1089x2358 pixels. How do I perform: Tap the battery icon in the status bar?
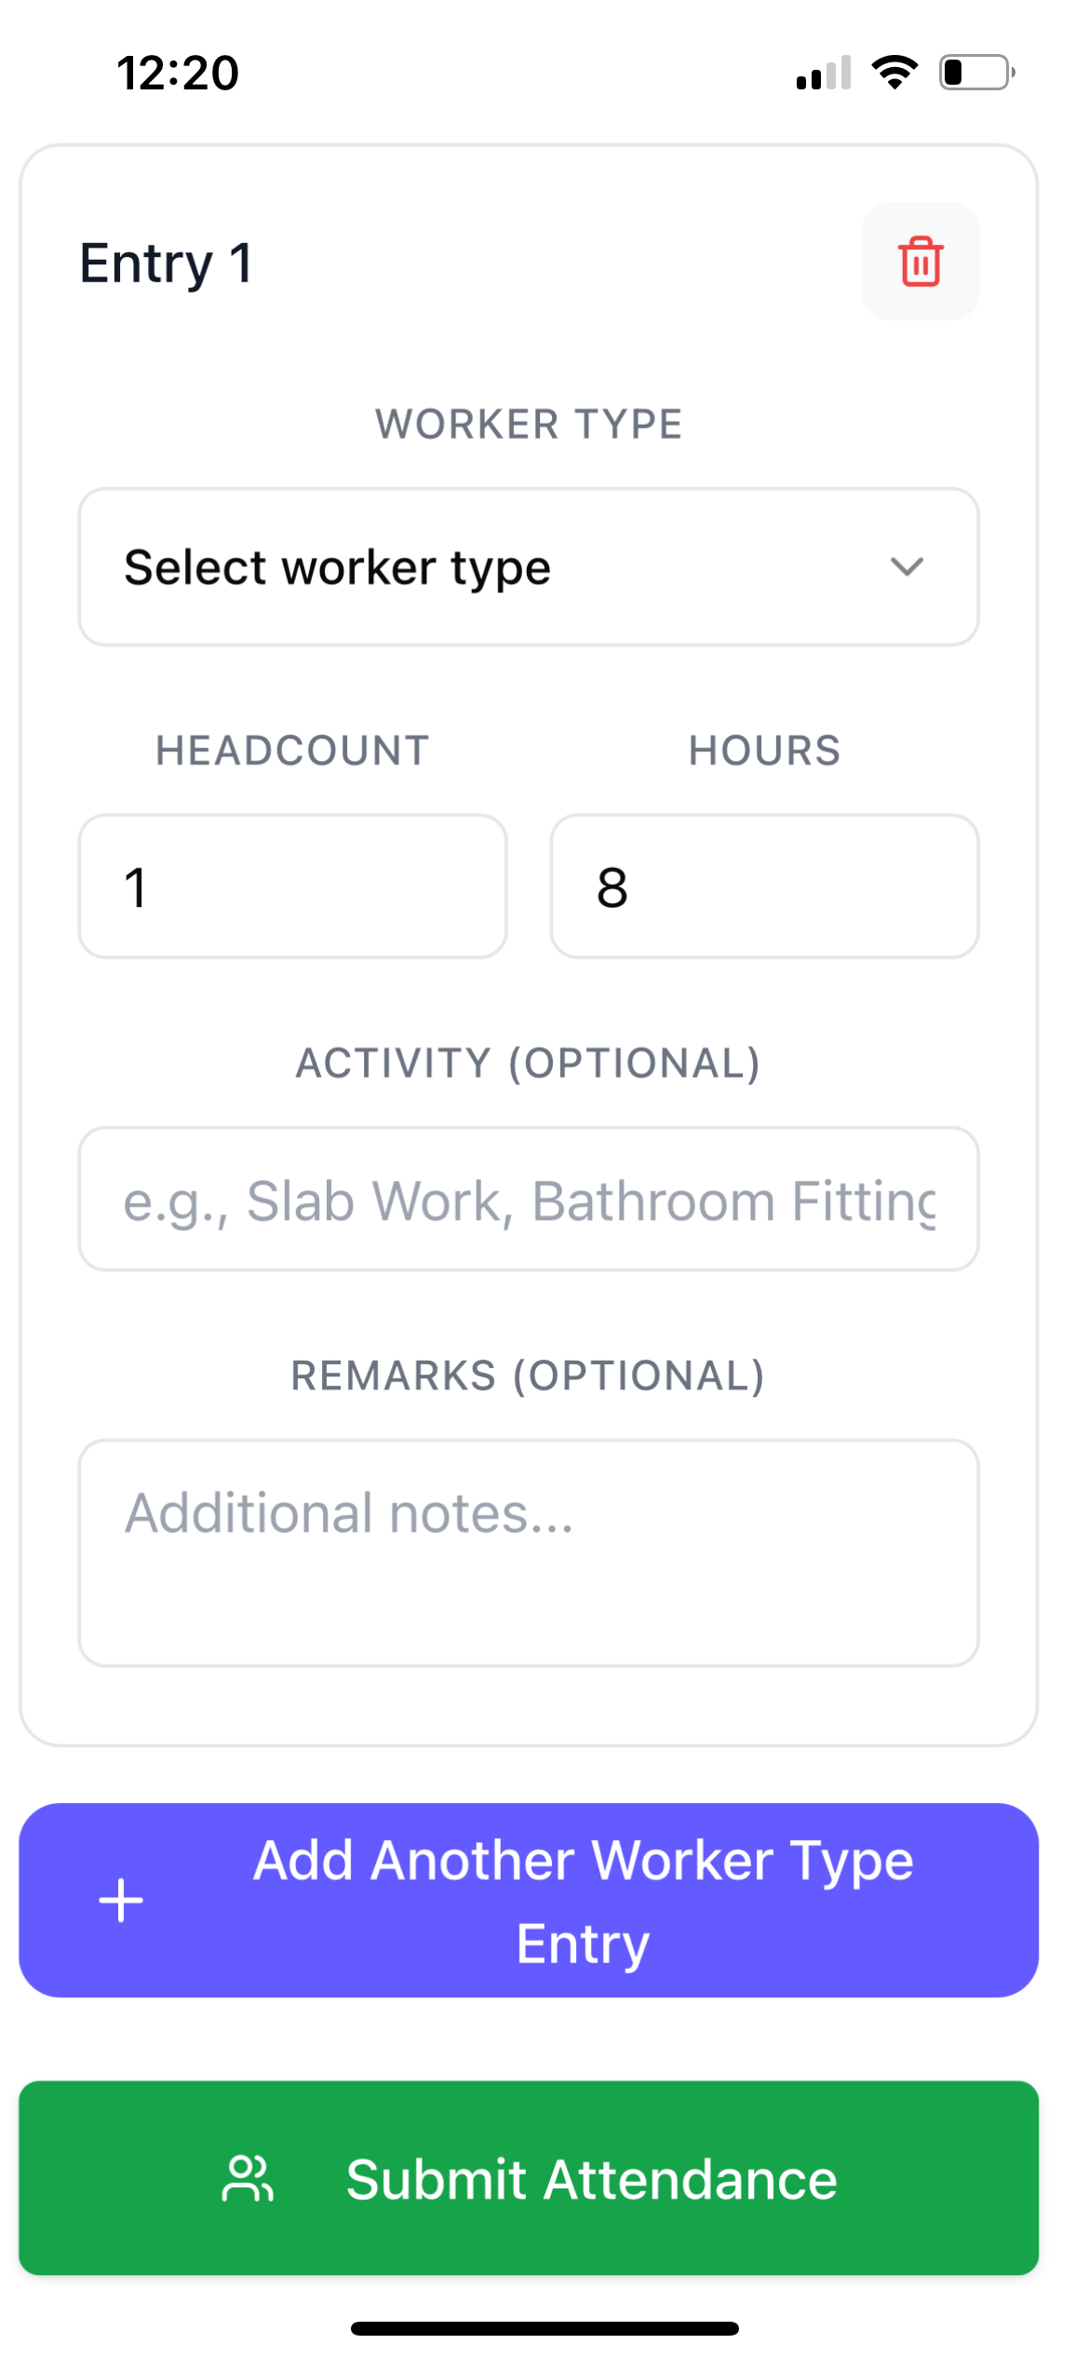click(x=976, y=73)
